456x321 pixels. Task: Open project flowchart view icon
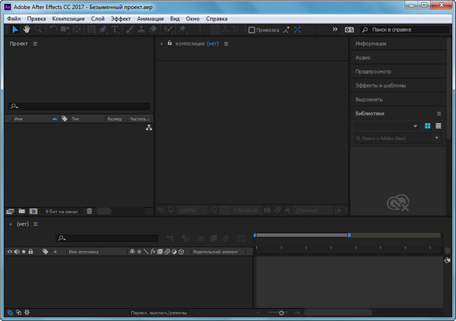point(149,129)
